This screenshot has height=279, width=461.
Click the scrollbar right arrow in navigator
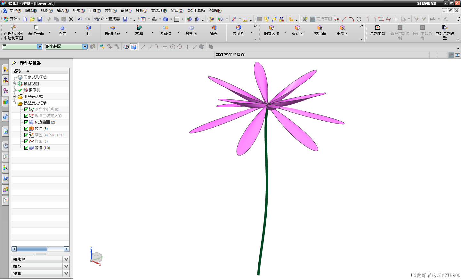[67, 249]
